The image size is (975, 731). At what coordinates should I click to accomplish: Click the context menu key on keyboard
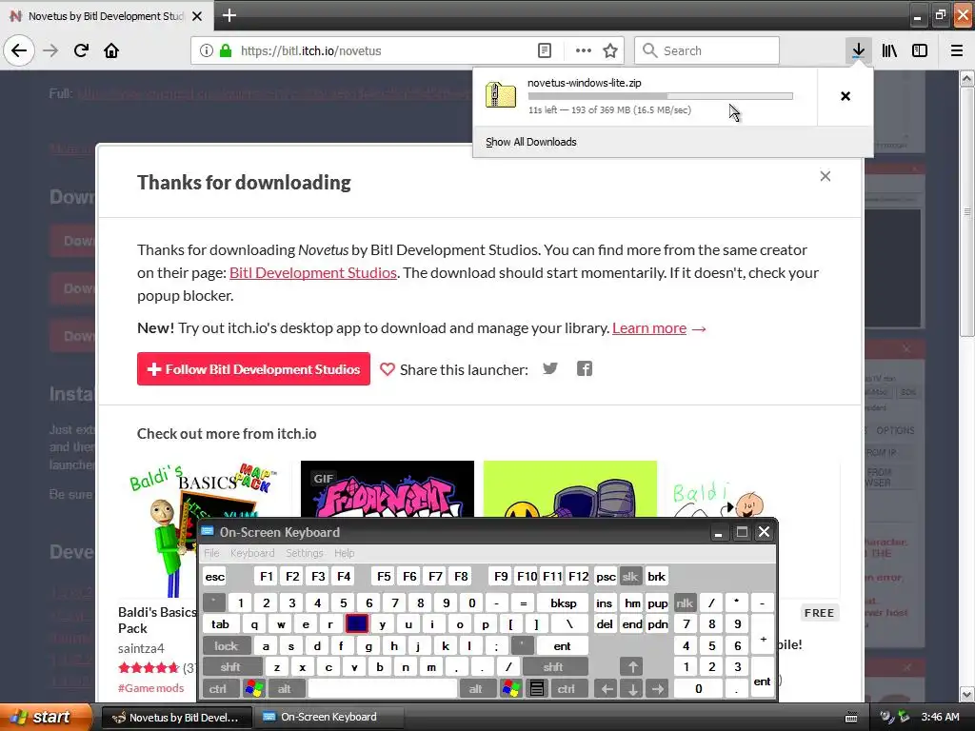click(537, 688)
